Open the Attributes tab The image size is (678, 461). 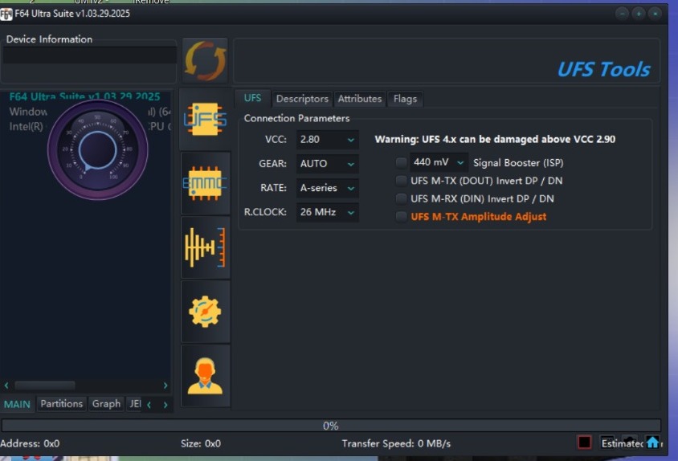pyautogui.click(x=359, y=99)
